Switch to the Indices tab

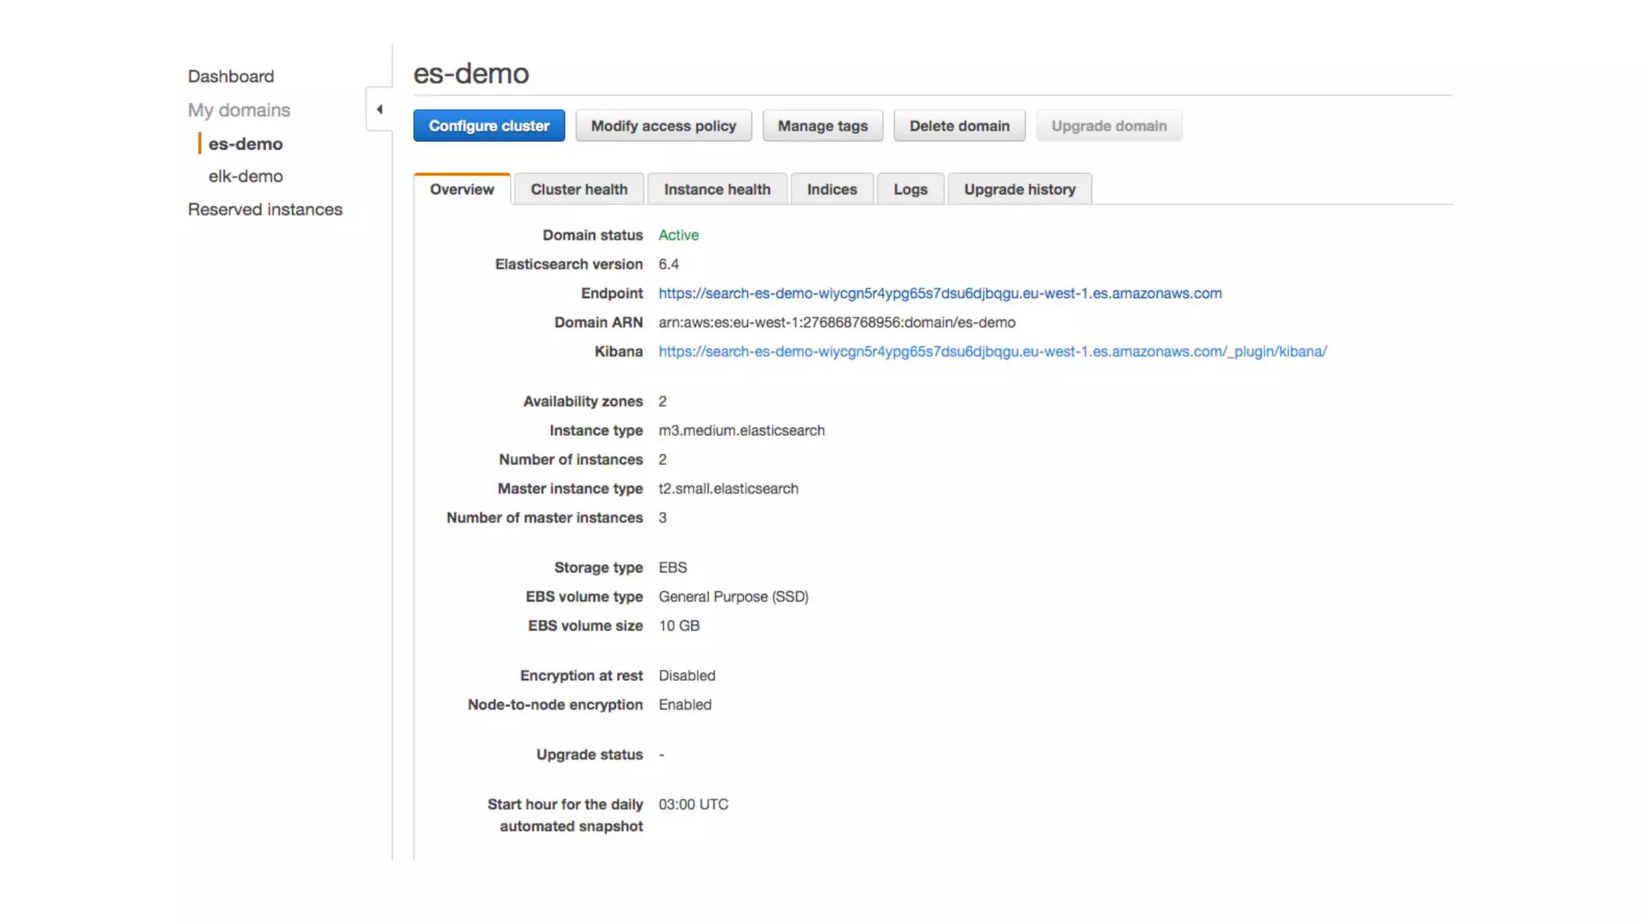tap(831, 190)
